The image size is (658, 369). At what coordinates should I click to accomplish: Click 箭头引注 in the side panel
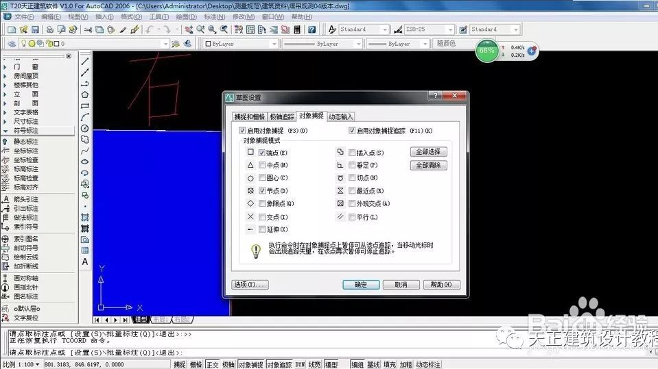[x=25, y=199]
